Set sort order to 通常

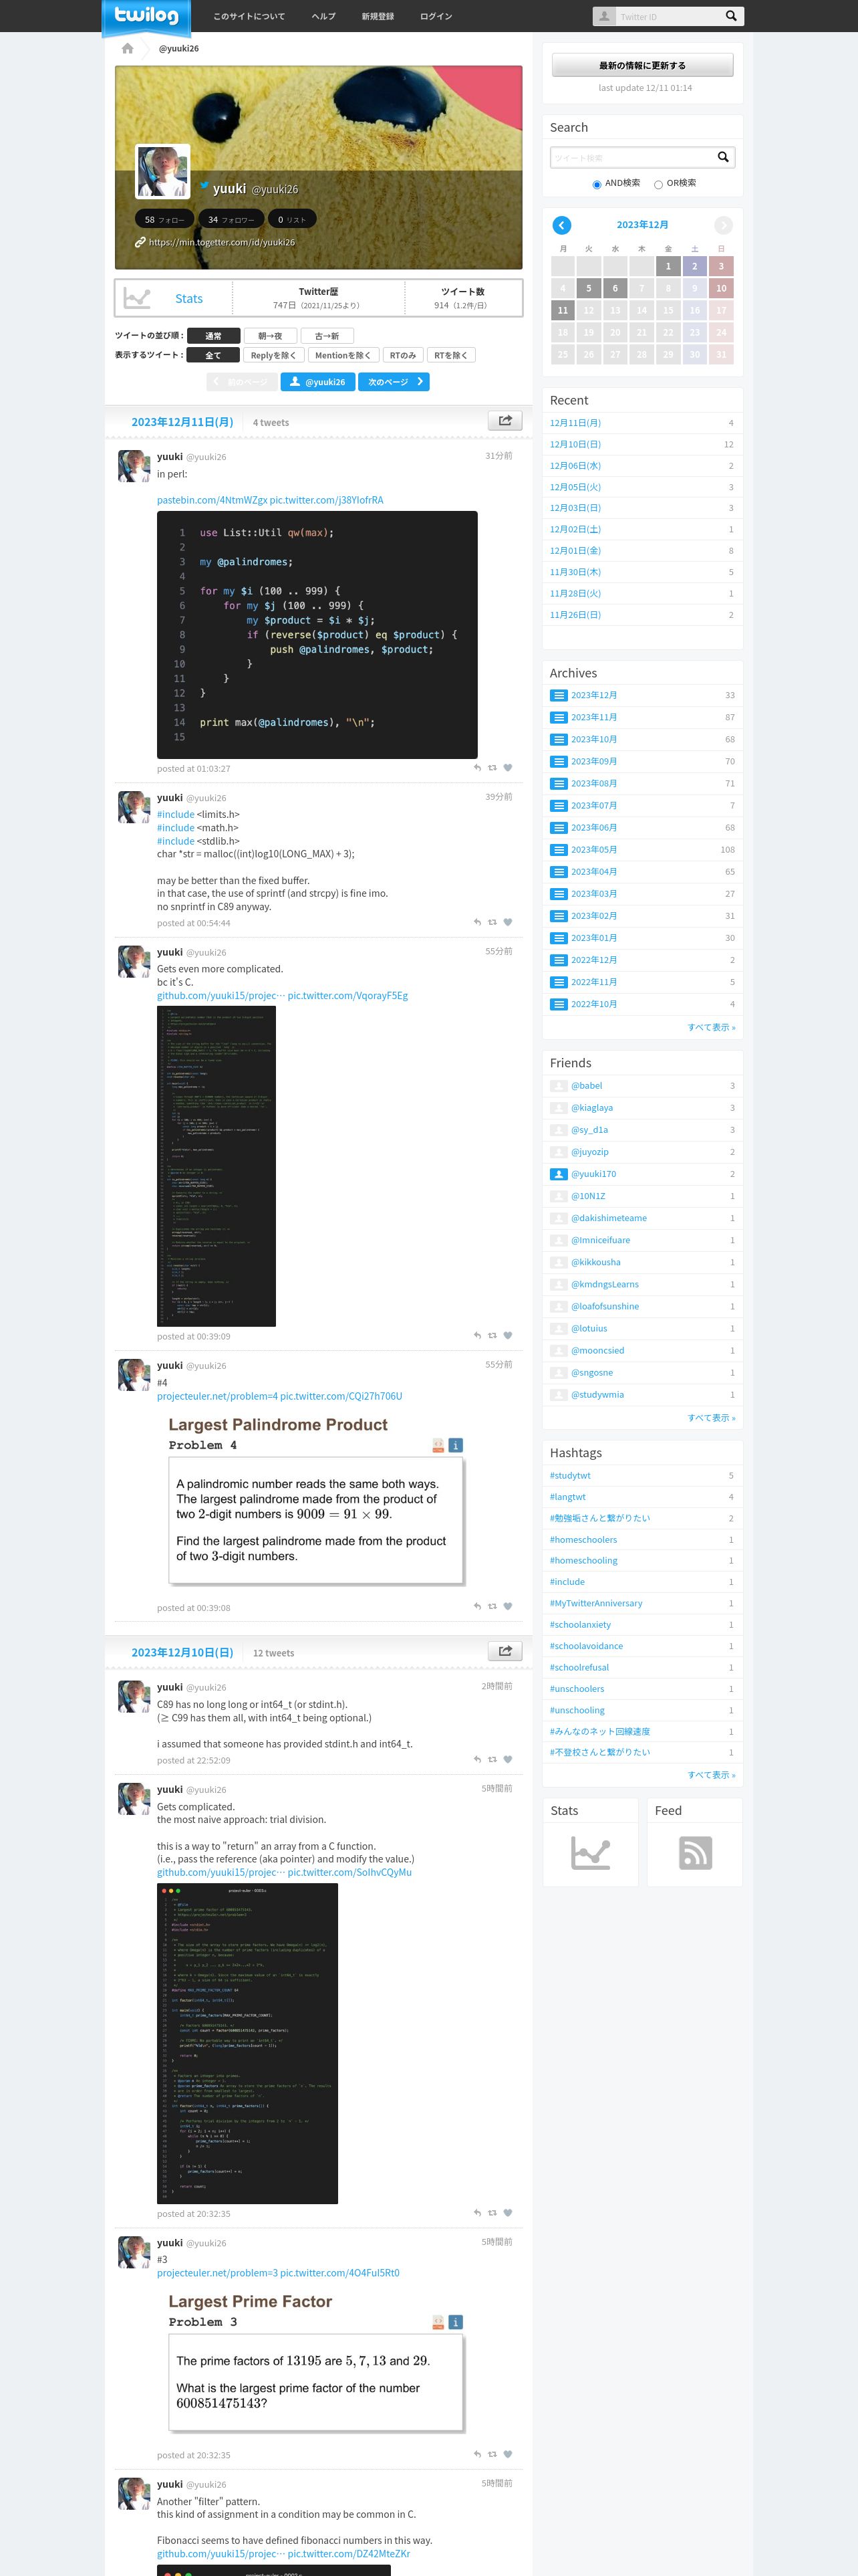pyautogui.click(x=214, y=336)
